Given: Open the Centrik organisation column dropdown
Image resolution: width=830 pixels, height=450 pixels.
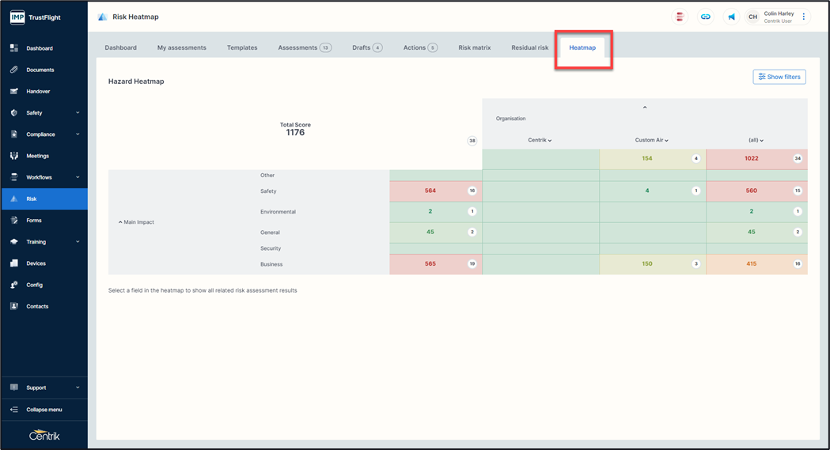Looking at the screenshot, I should click(540, 140).
